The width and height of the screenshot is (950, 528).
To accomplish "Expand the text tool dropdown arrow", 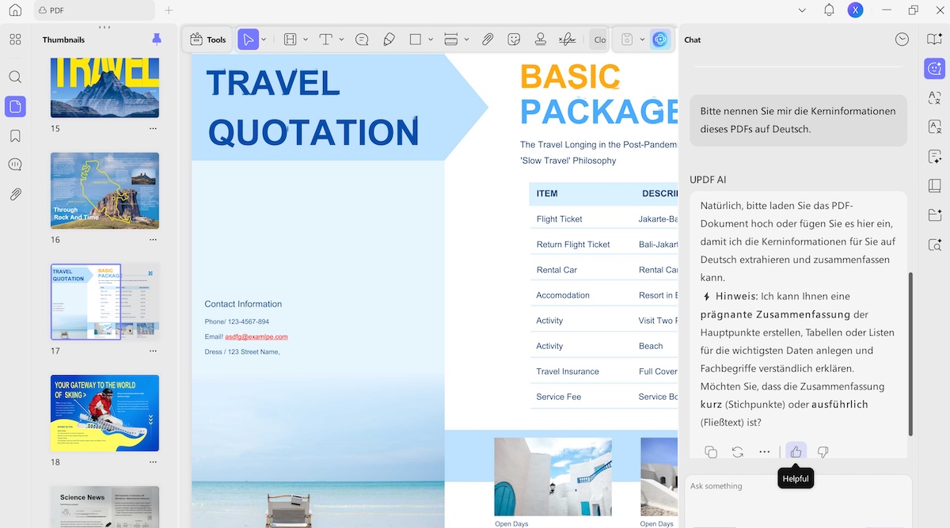I will 341,40.
